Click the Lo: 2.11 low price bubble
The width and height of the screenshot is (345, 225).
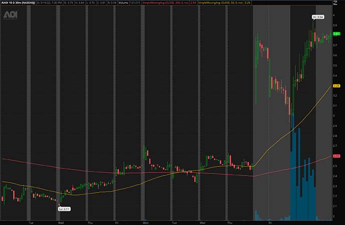65,209
